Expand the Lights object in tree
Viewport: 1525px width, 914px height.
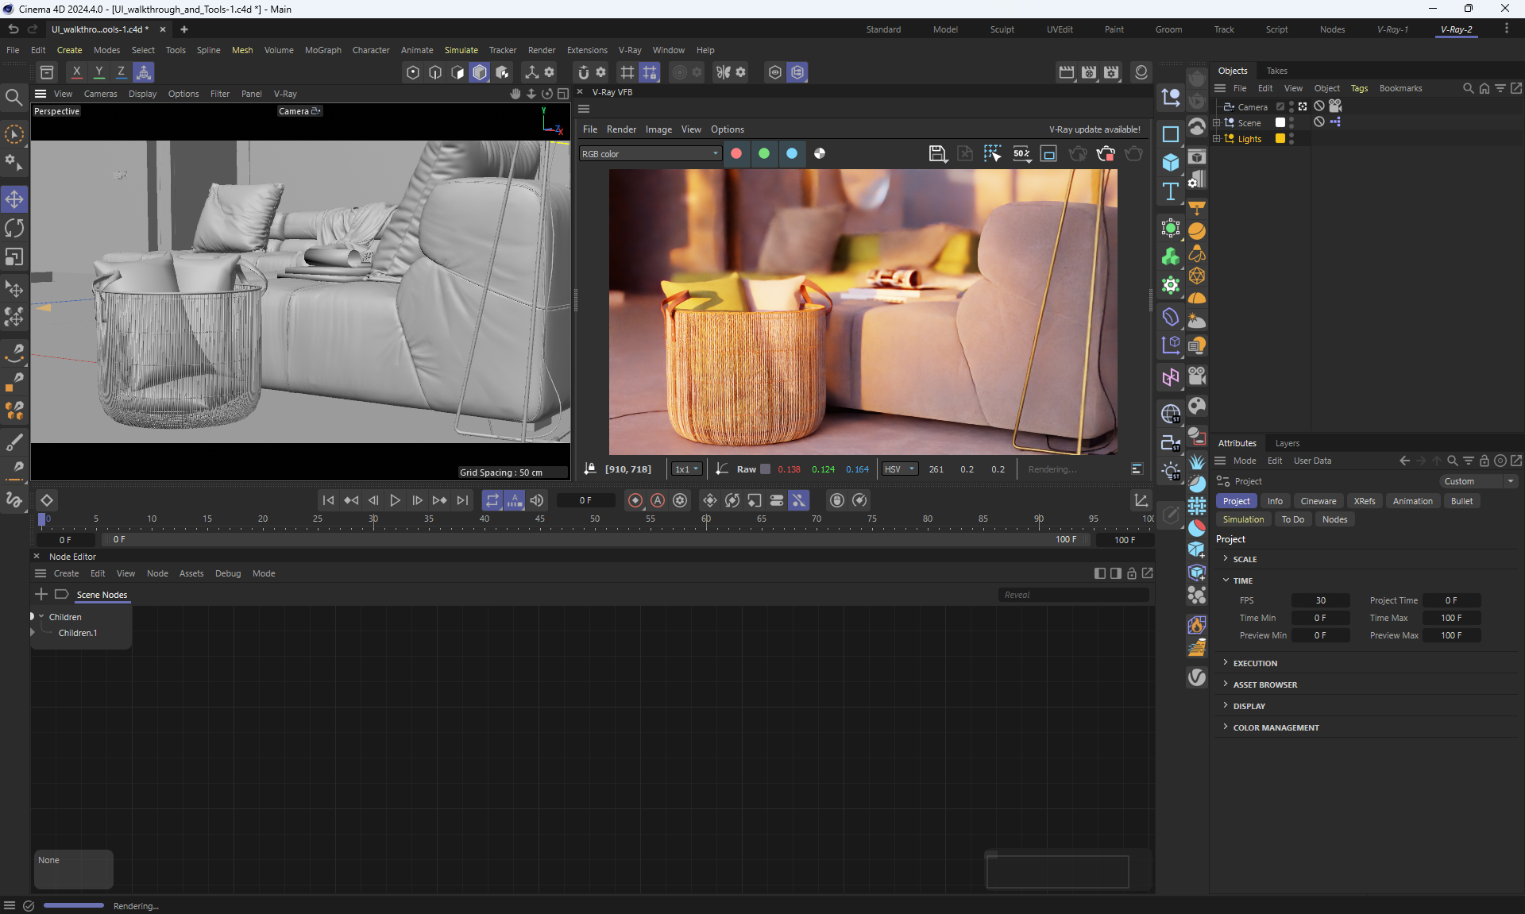point(1216,139)
